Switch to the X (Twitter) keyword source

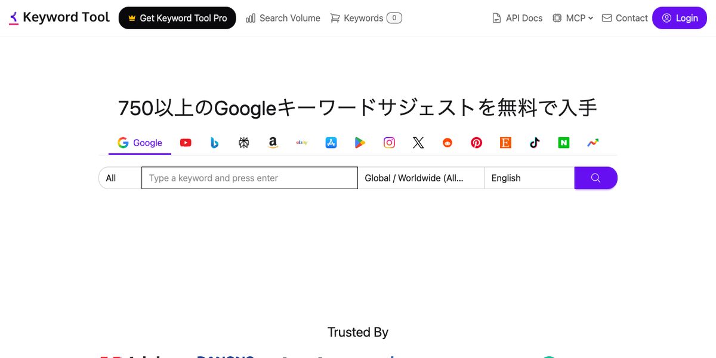coord(418,143)
